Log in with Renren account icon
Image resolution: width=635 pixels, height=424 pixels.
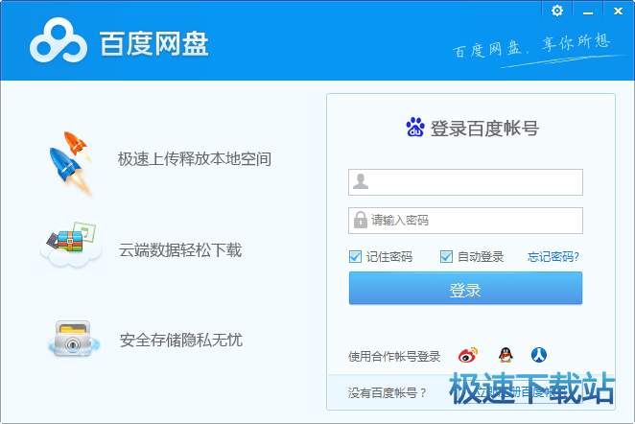(539, 355)
